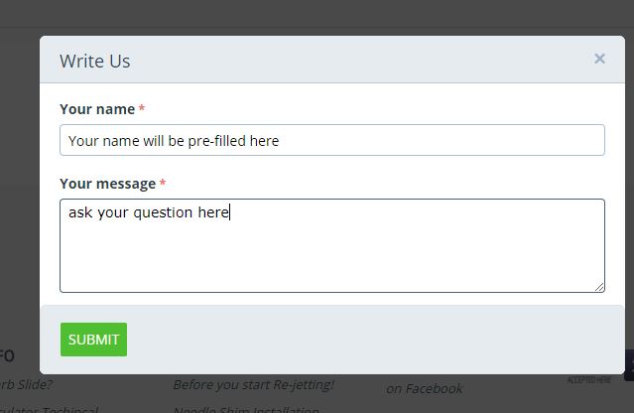The height and width of the screenshot is (413, 634).
Task: Focus the Your message text area
Action: click(x=332, y=245)
